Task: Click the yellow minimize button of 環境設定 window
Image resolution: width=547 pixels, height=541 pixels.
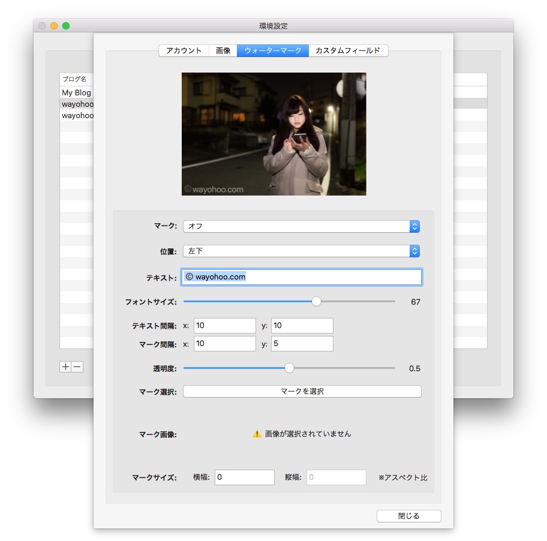Action: pos(54,26)
